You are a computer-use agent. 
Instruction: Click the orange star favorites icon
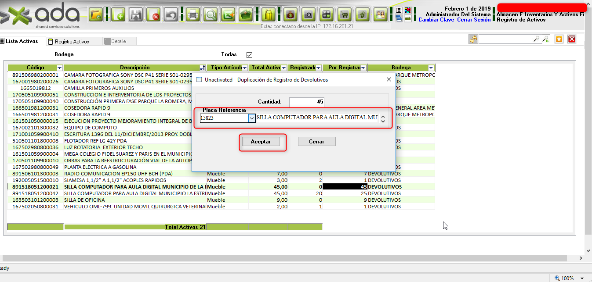click(559, 39)
